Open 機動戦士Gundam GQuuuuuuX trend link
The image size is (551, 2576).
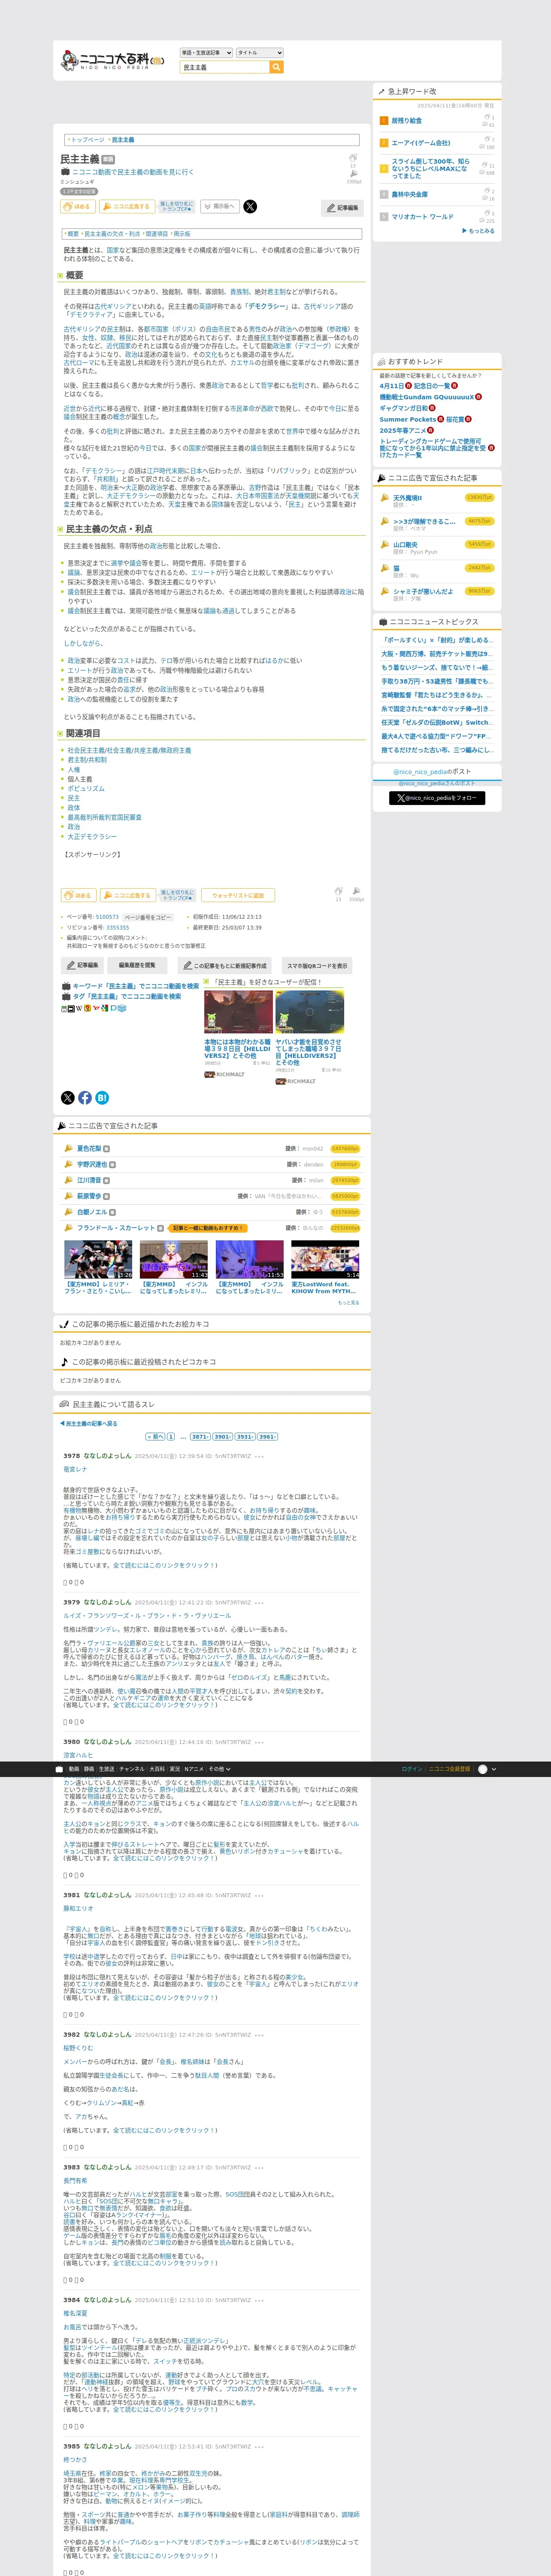(x=426, y=397)
